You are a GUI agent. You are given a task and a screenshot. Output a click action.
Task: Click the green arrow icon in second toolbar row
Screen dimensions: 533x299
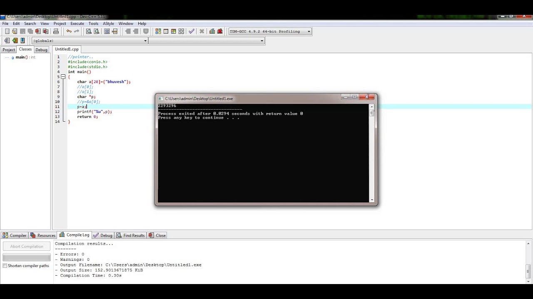coord(15,41)
